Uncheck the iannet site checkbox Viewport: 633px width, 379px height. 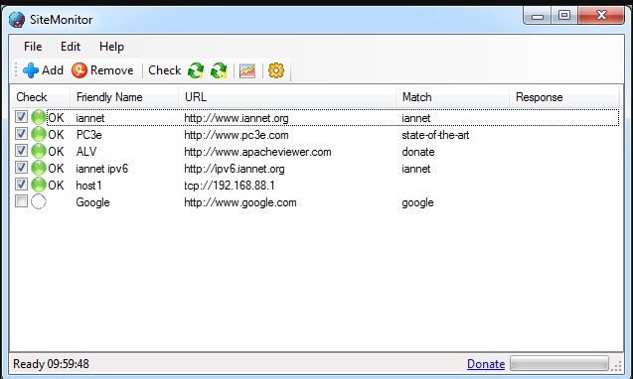point(21,117)
